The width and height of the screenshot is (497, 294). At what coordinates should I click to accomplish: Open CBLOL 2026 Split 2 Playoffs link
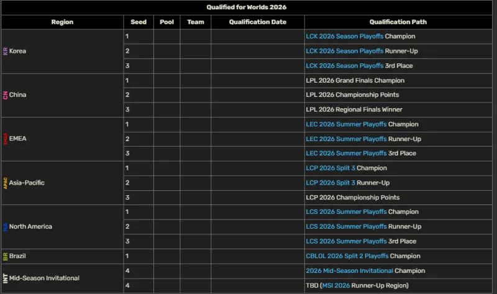347,256
